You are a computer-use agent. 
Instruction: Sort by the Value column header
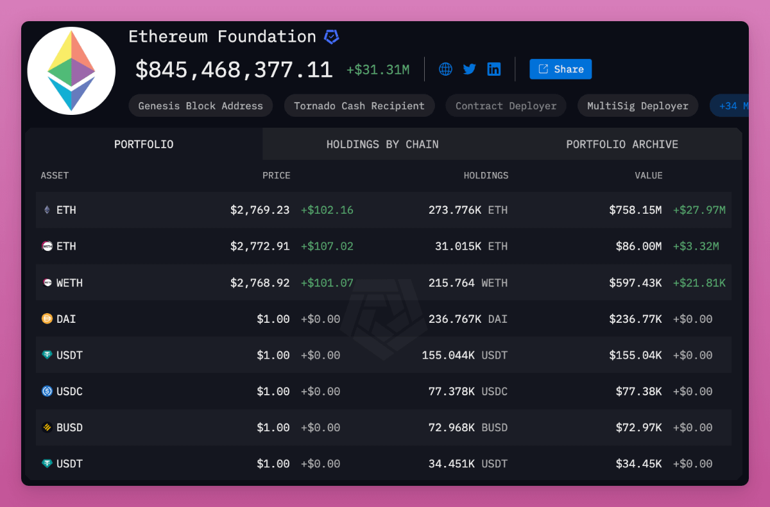pos(649,176)
